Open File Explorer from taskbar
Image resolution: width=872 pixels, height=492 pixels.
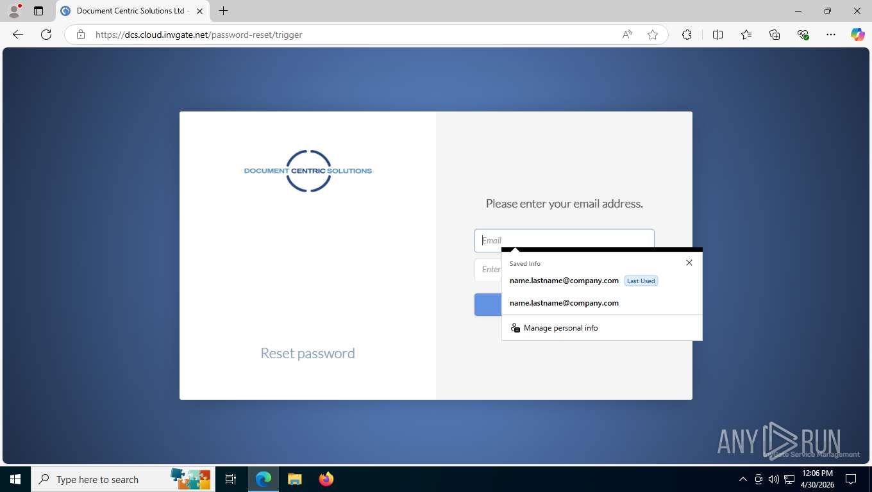pyautogui.click(x=294, y=479)
